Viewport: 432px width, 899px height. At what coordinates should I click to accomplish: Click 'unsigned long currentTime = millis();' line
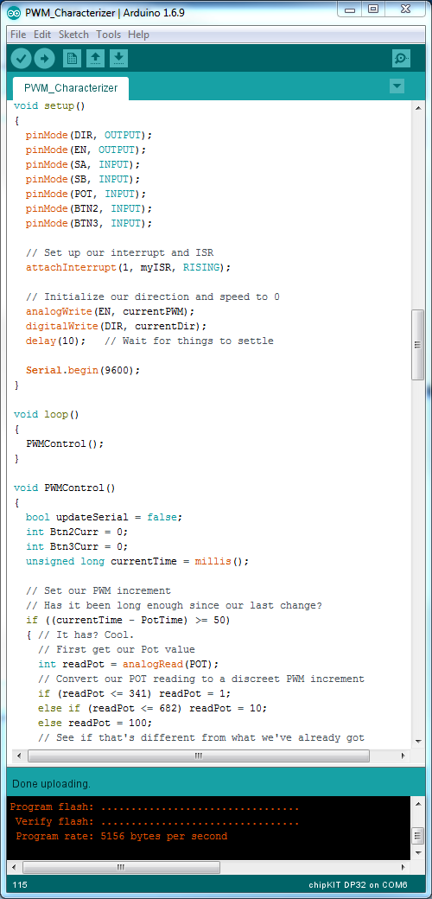click(137, 561)
